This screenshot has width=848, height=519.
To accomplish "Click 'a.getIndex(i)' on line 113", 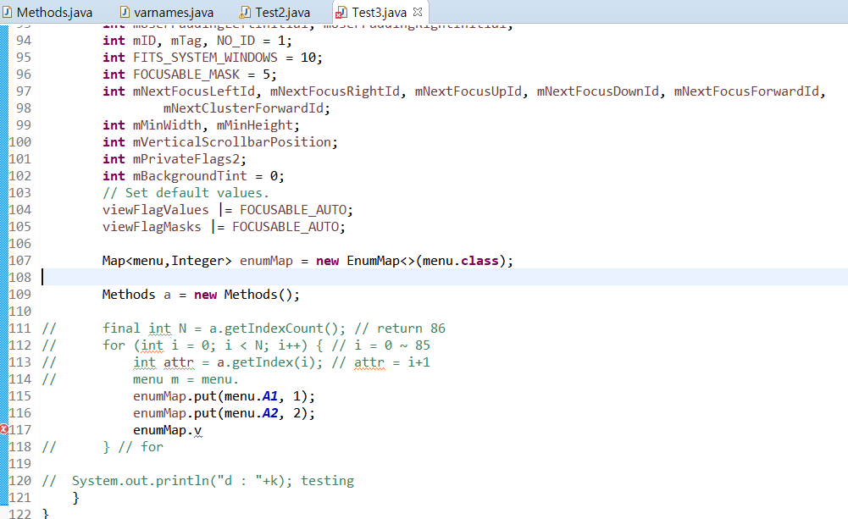I will [265, 362].
